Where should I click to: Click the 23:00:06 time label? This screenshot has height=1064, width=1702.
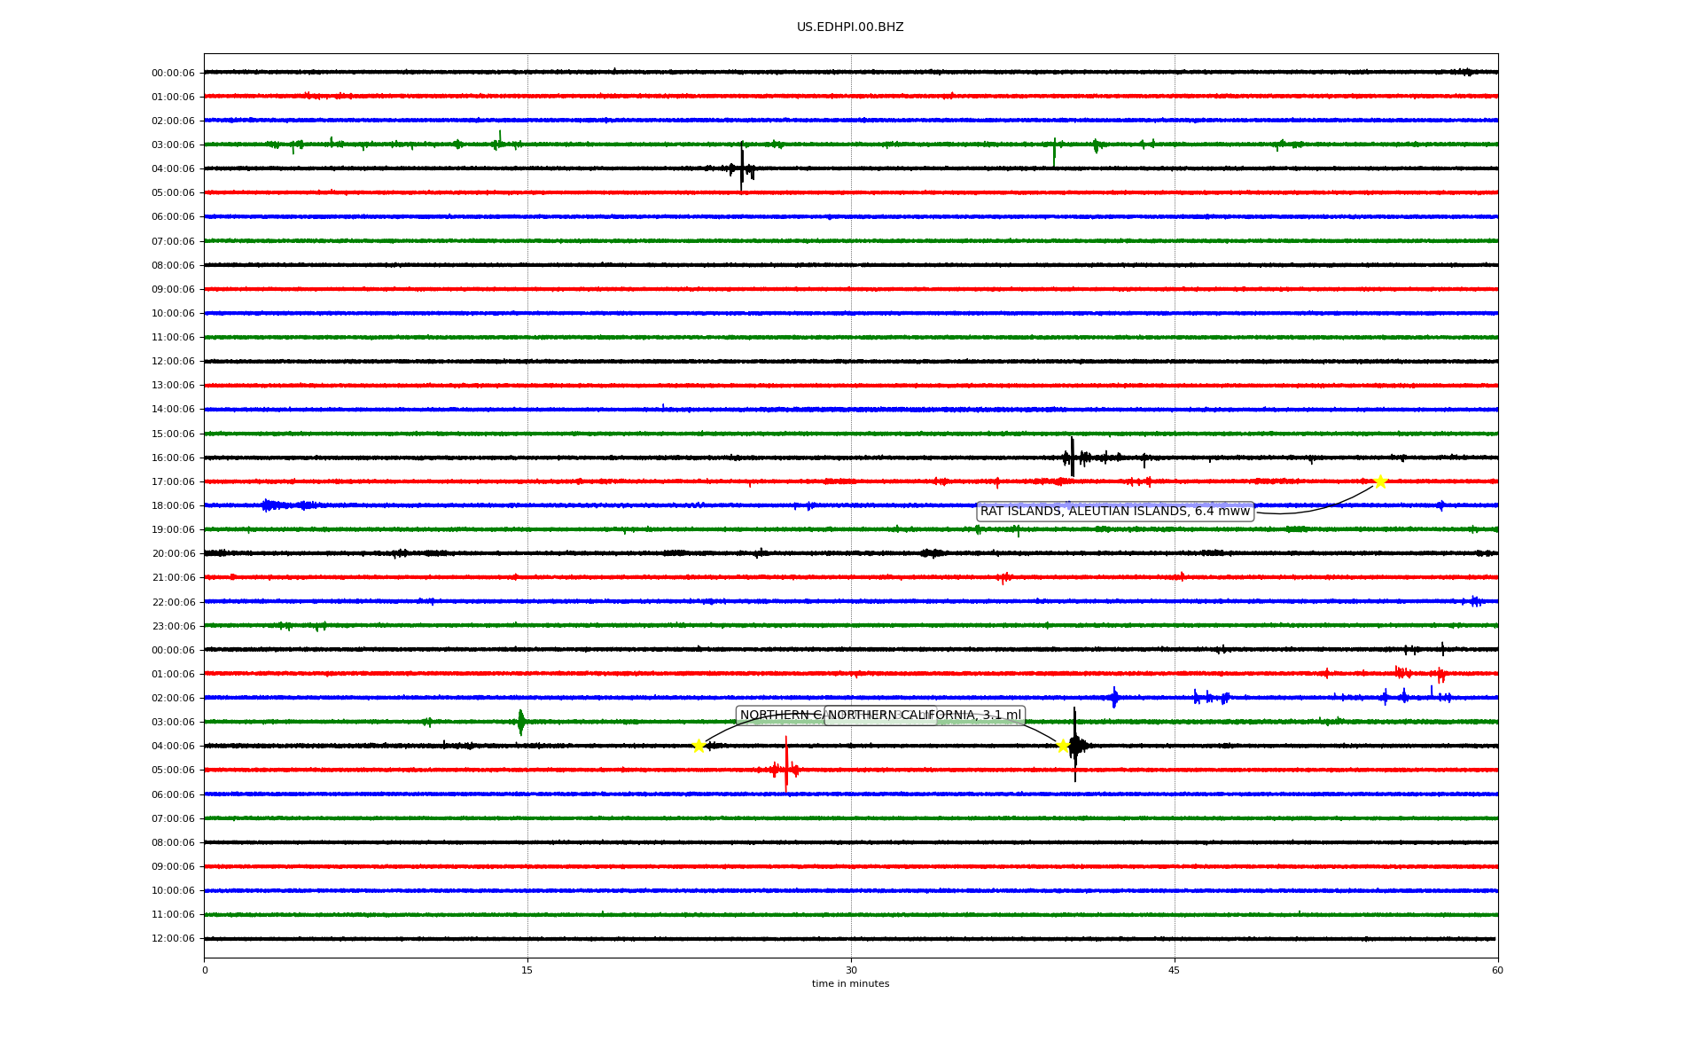[x=173, y=627]
